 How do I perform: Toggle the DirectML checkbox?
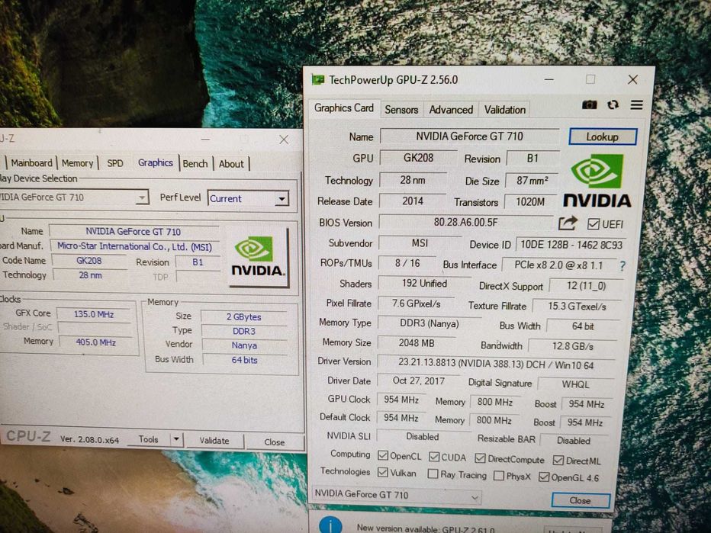[x=558, y=461]
